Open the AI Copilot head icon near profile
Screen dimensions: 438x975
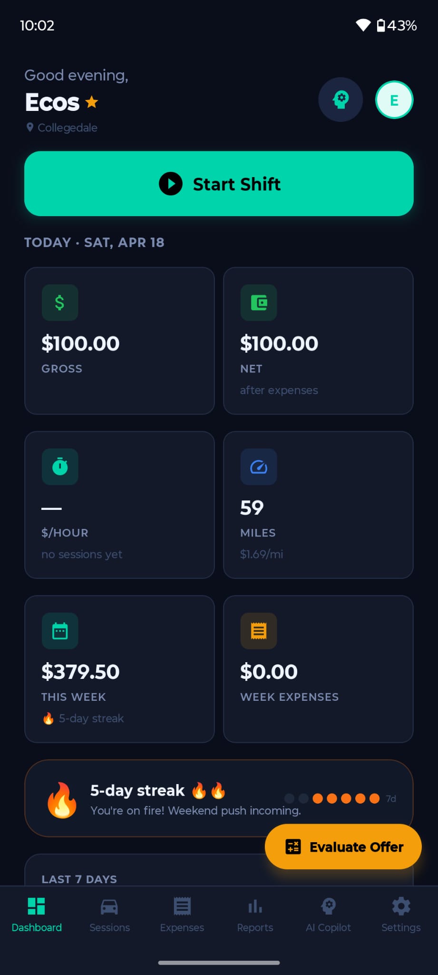341,99
